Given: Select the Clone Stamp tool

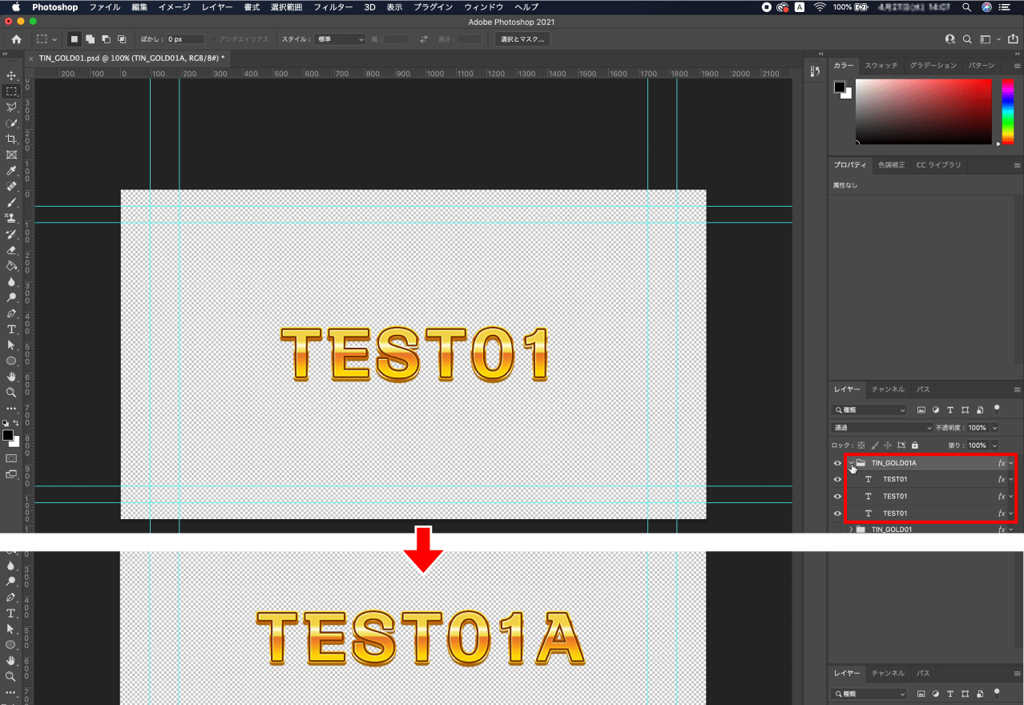Looking at the screenshot, I should [11, 218].
